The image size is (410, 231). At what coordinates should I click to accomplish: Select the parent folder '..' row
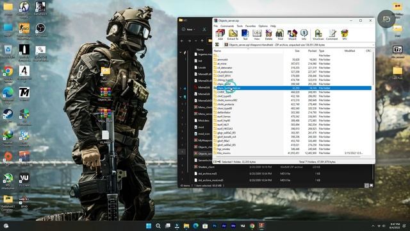pos(292,56)
